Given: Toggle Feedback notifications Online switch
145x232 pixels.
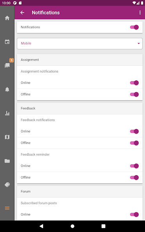Looking at the screenshot, I should pyautogui.click(x=134, y=131).
